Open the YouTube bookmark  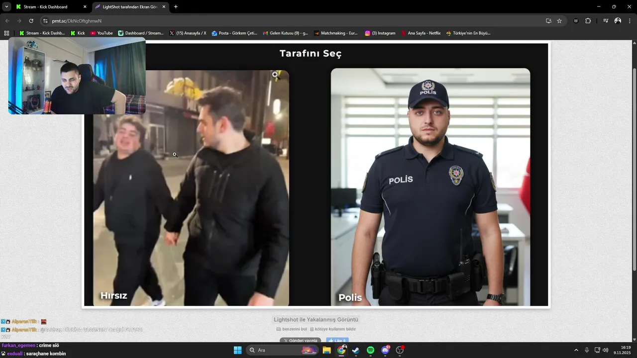102,33
